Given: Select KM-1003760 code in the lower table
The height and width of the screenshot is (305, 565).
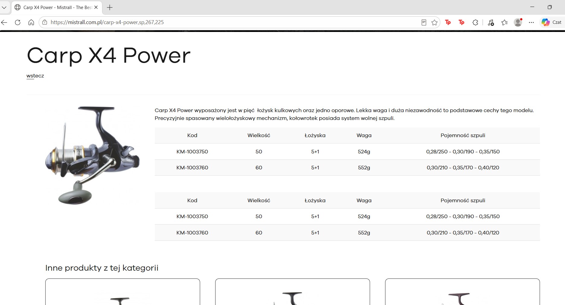Looking at the screenshot, I should [x=192, y=233].
